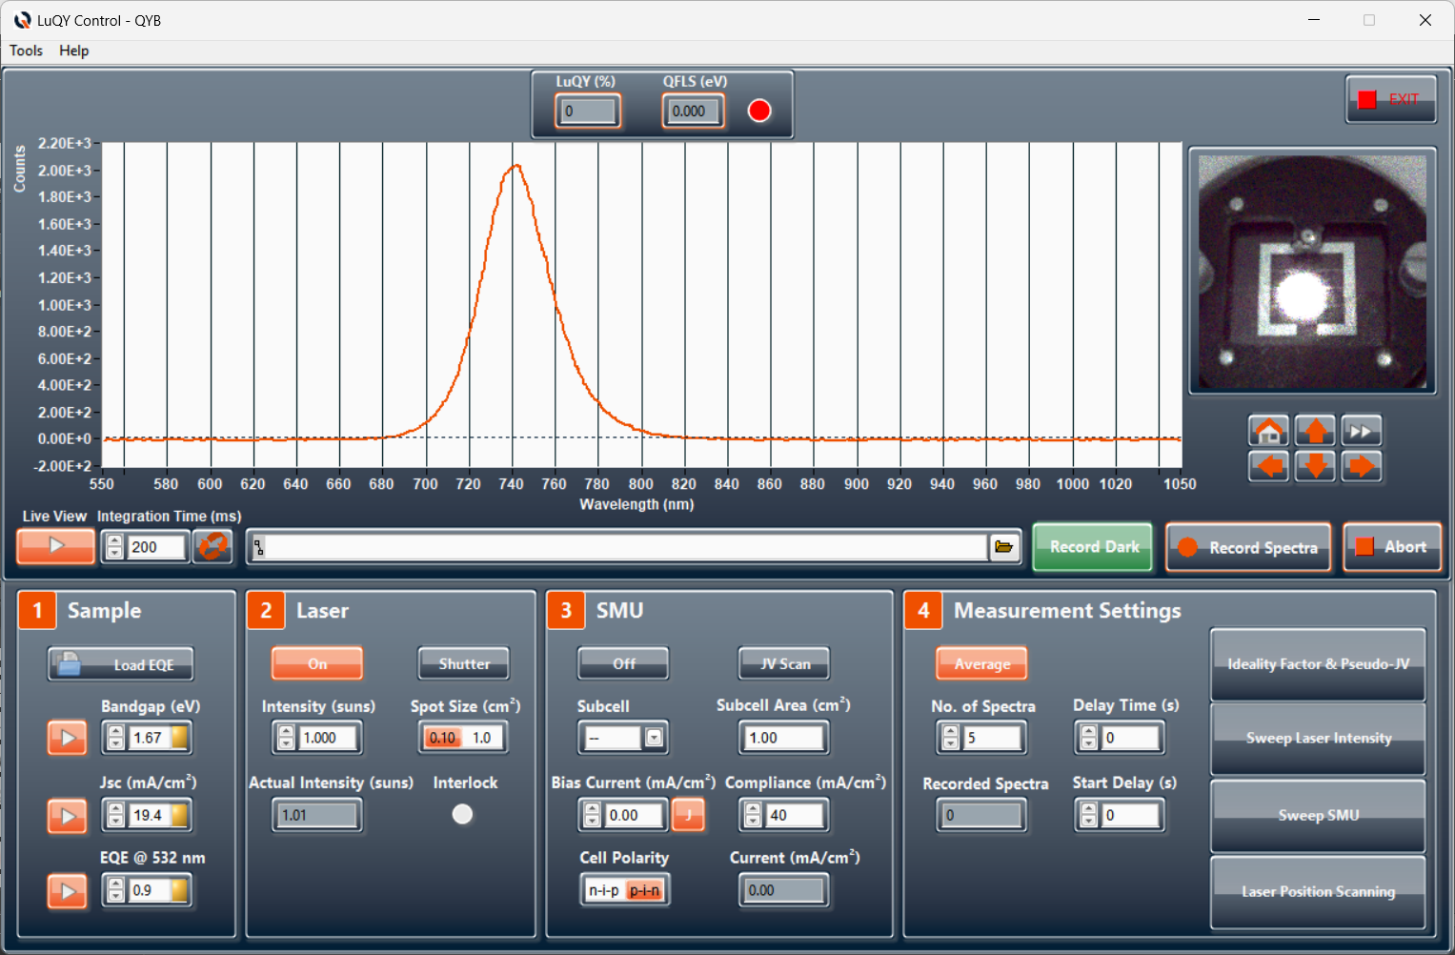Click the play arrow next to Bandgap

click(x=68, y=738)
